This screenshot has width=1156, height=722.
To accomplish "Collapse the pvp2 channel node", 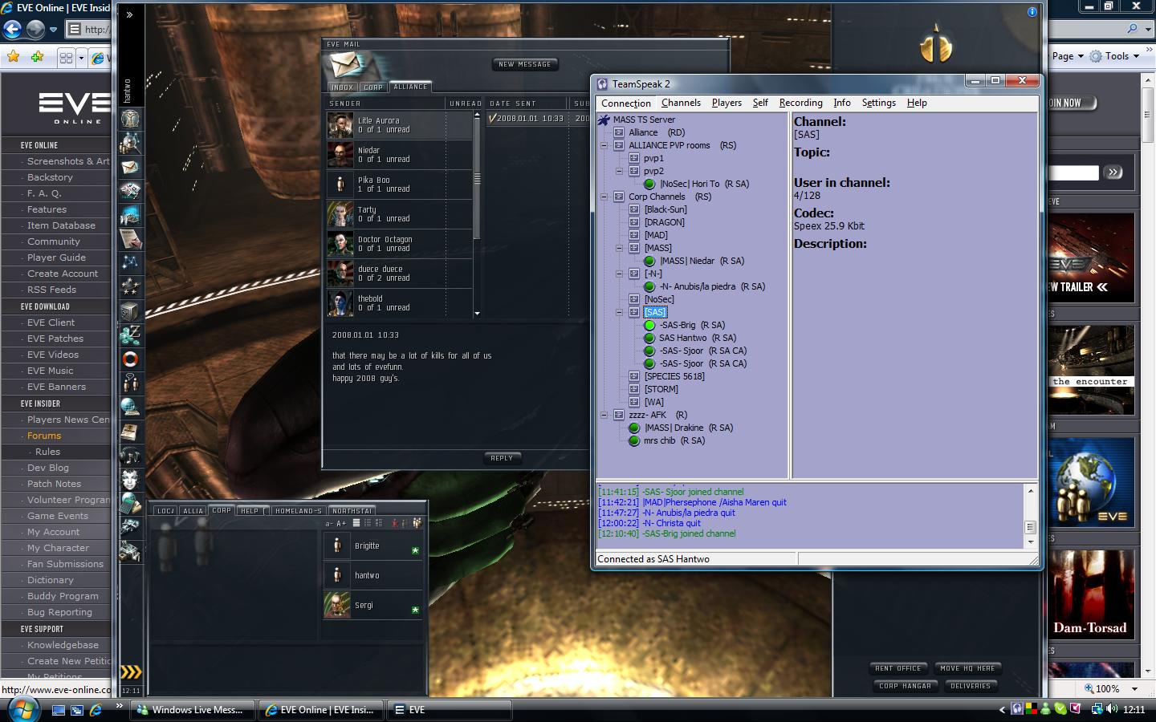I will 619,171.
